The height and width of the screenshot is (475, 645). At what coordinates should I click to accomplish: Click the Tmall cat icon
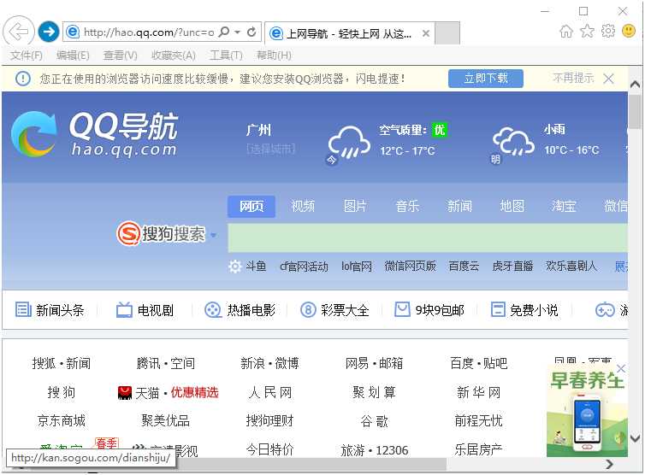[125, 393]
